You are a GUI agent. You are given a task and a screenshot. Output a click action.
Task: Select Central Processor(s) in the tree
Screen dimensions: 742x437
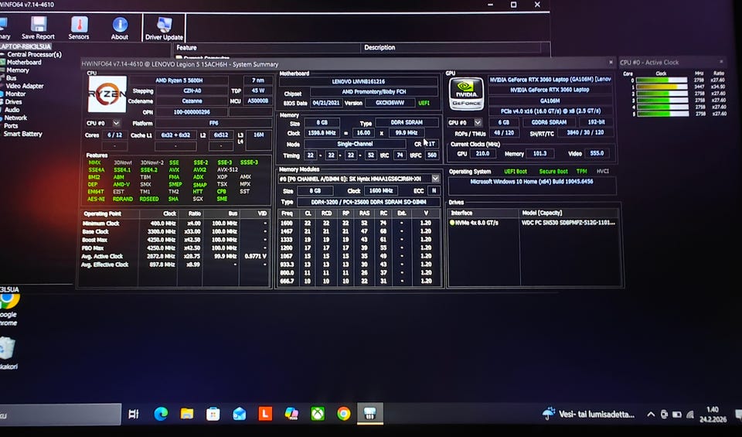(34, 54)
